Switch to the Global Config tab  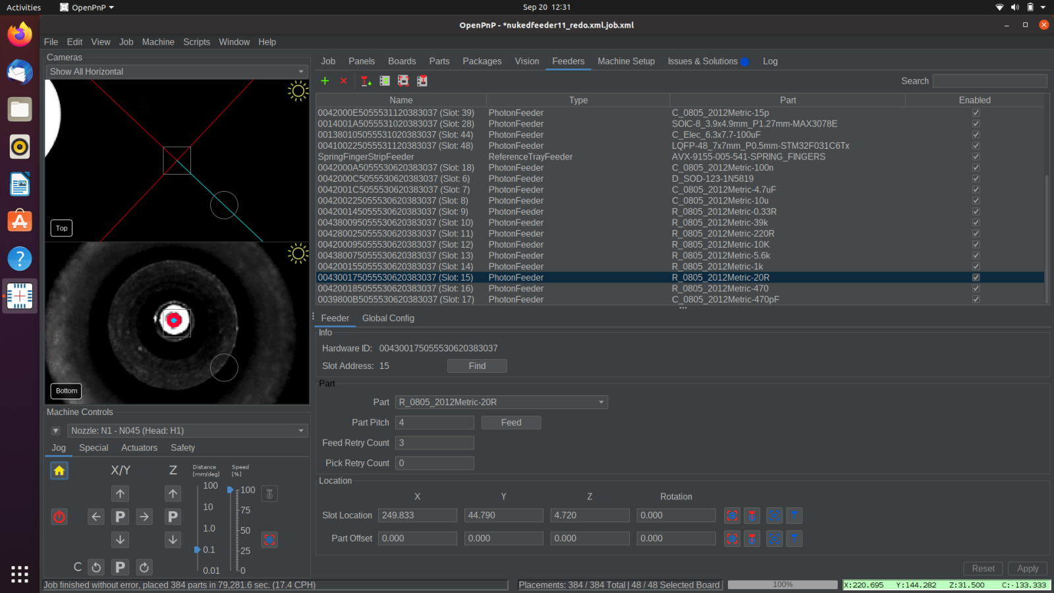point(388,318)
